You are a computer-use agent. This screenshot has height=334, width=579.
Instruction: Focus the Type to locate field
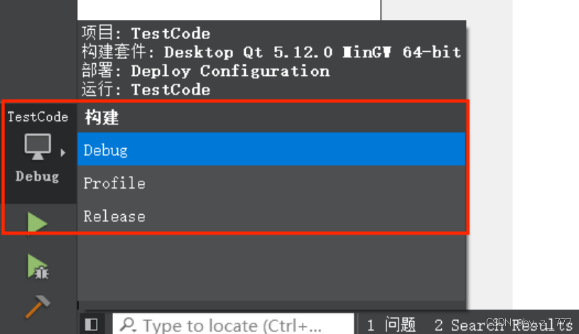coord(233,324)
